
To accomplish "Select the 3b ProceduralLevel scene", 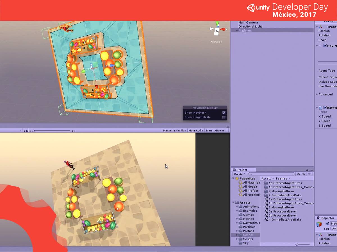I will [x=280, y=216].
